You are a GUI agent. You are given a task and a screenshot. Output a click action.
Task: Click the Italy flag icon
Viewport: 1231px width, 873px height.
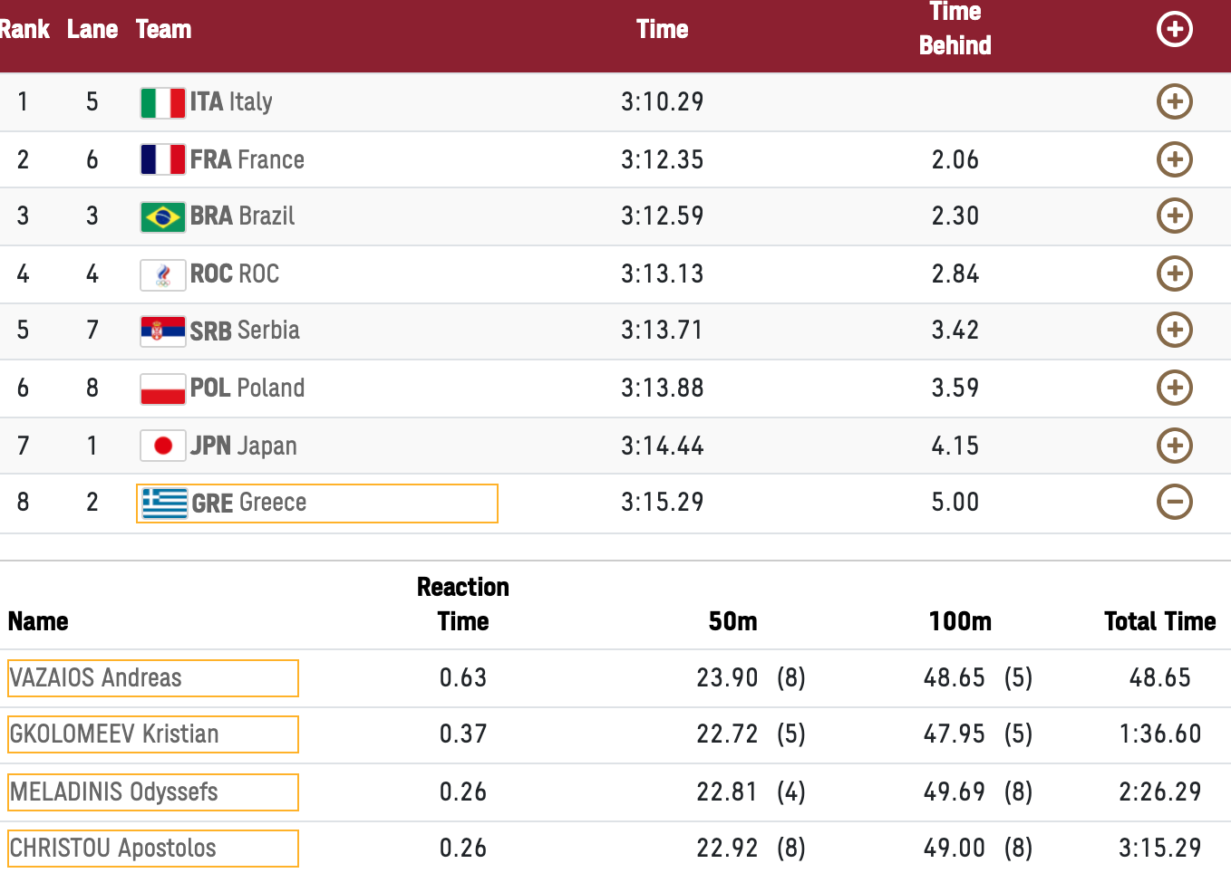163,102
